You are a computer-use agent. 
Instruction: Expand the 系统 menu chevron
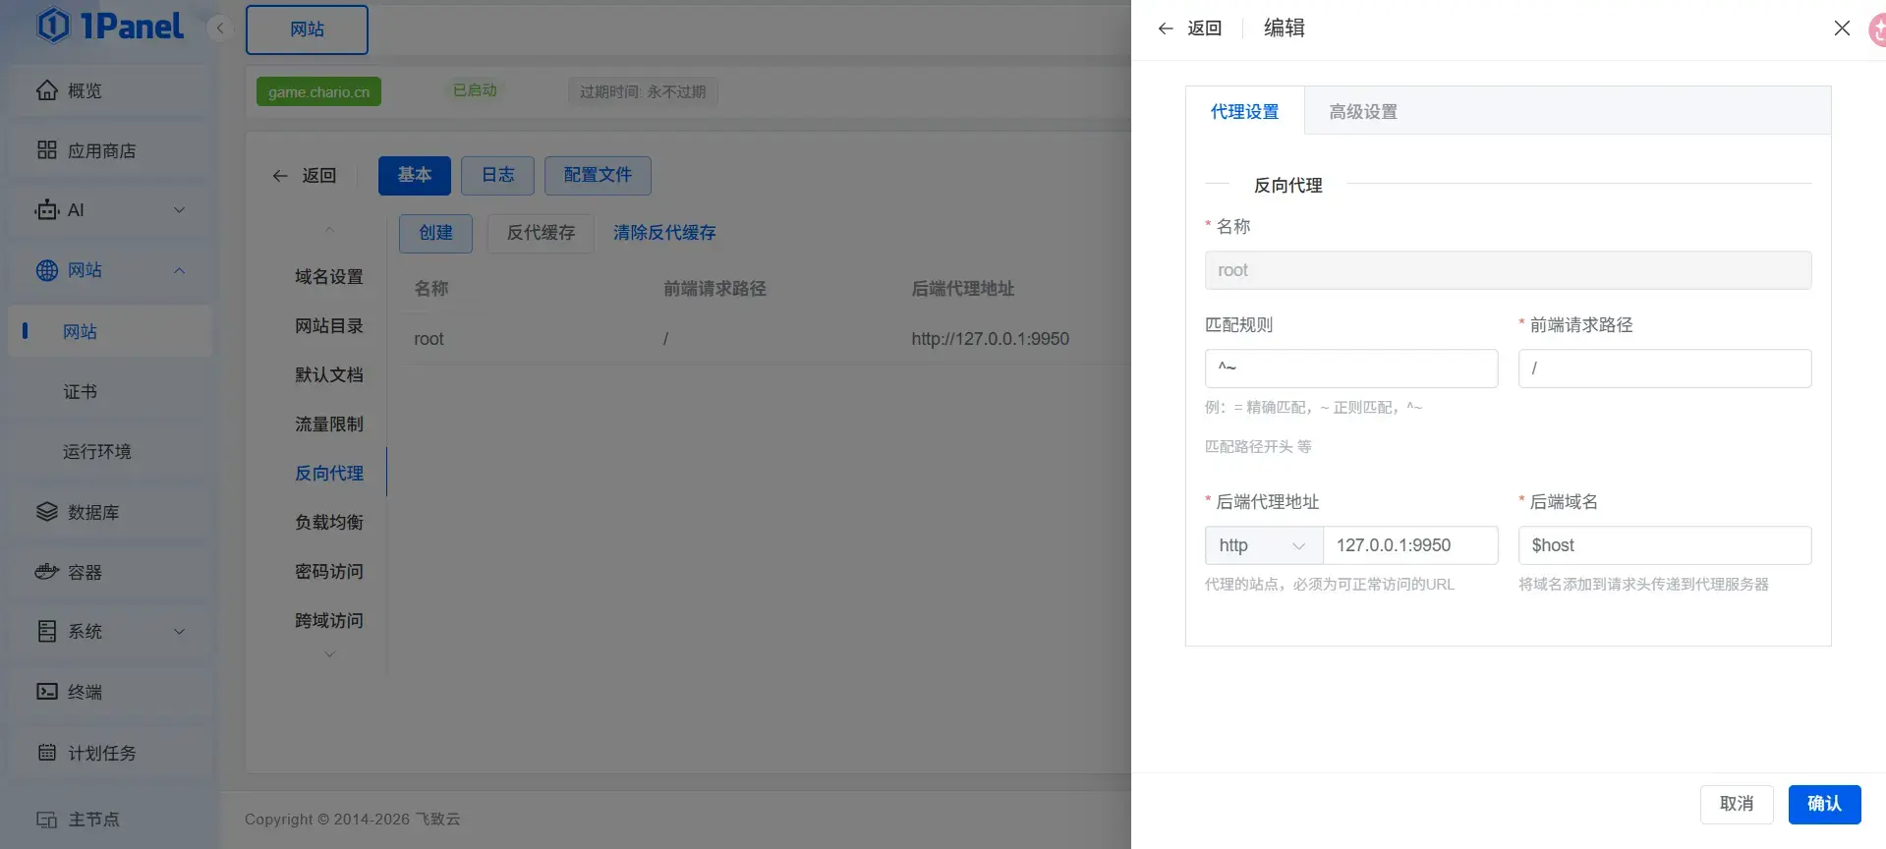(179, 632)
